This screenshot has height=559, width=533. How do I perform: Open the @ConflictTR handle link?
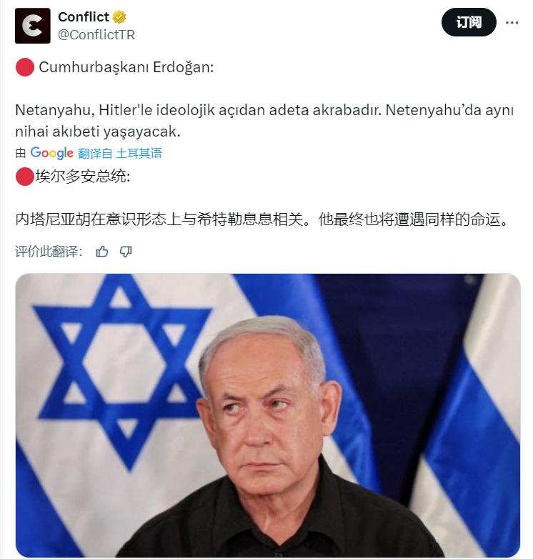coord(96,34)
